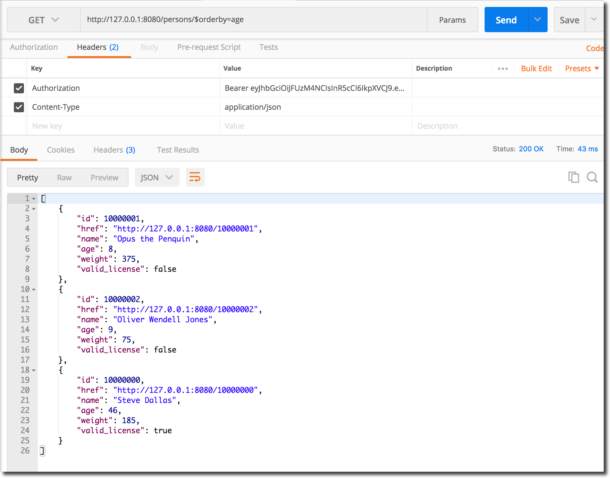Uncheck the Content-Type header checkbox
The image size is (610, 478).
(x=19, y=107)
